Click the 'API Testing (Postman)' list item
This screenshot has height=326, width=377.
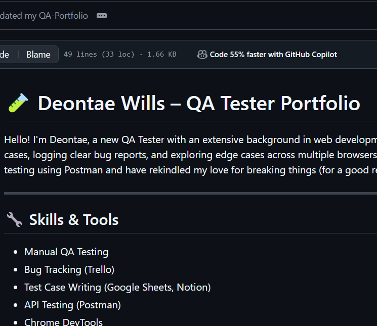72,305
